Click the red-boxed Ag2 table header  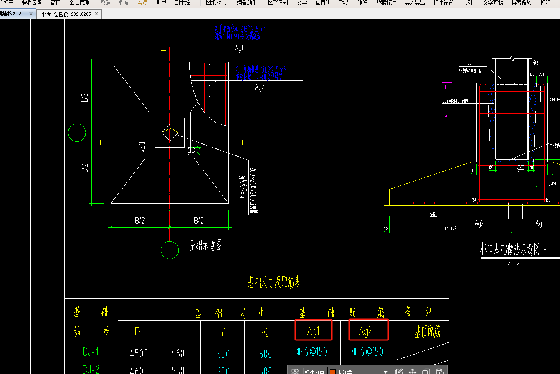[x=368, y=330]
